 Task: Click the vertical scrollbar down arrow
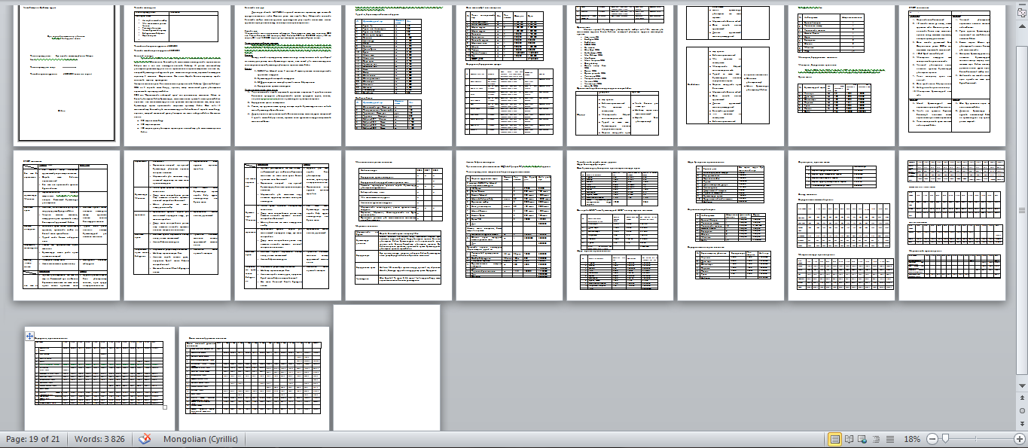pos(1022,386)
